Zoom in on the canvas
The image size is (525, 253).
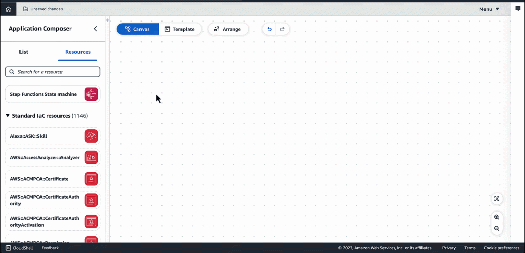pyautogui.click(x=497, y=217)
